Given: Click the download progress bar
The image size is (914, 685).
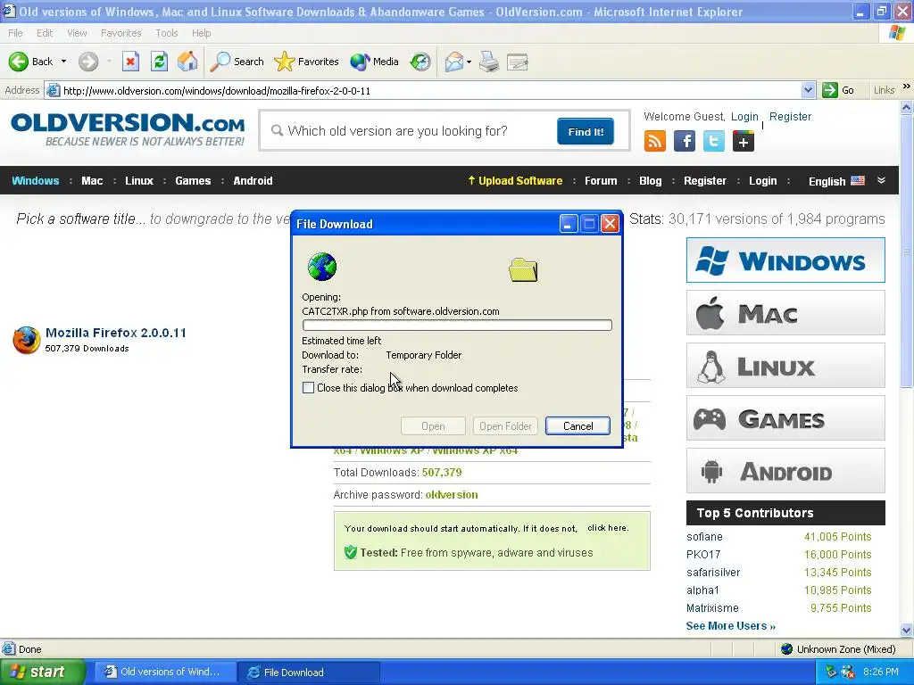Looking at the screenshot, I should click(x=457, y=325).
